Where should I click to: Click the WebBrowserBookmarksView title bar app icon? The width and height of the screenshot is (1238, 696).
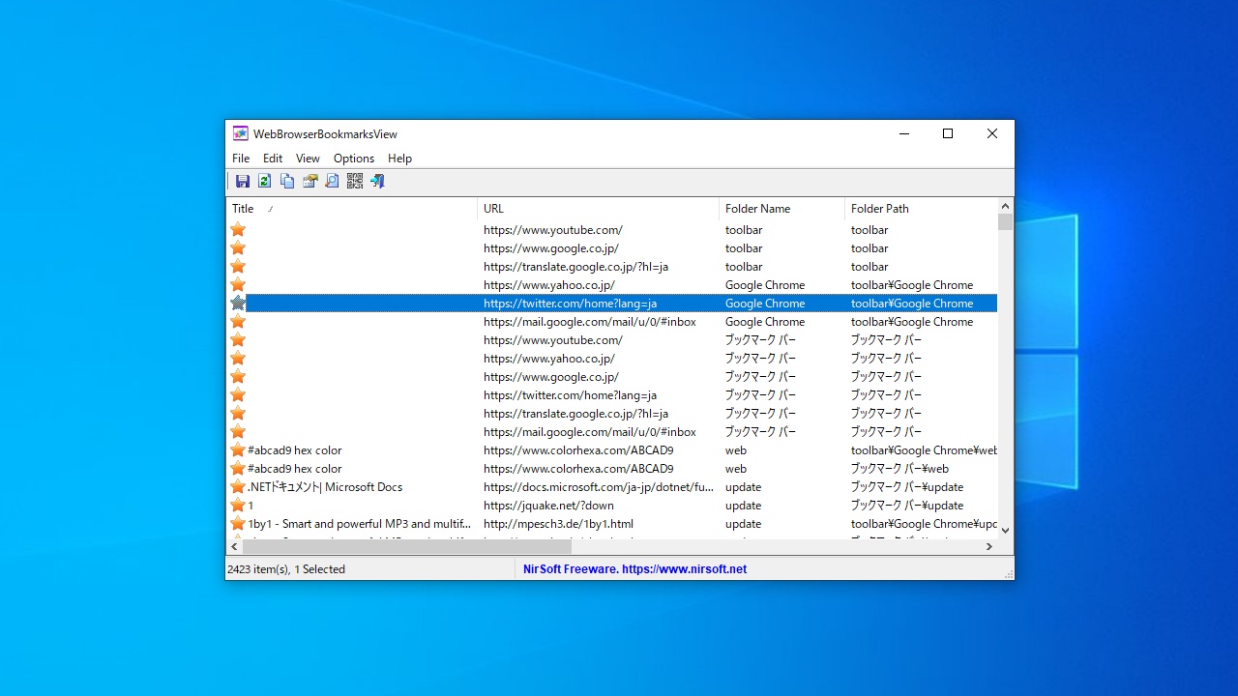241,133
